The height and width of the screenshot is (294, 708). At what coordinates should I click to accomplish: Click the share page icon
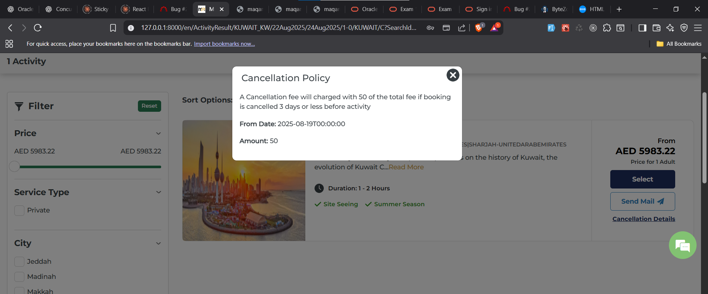[462, 28]
